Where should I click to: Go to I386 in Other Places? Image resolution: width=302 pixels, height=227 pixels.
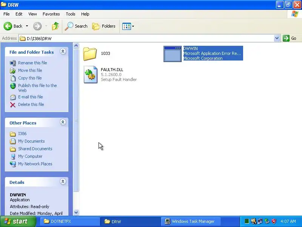22,134
